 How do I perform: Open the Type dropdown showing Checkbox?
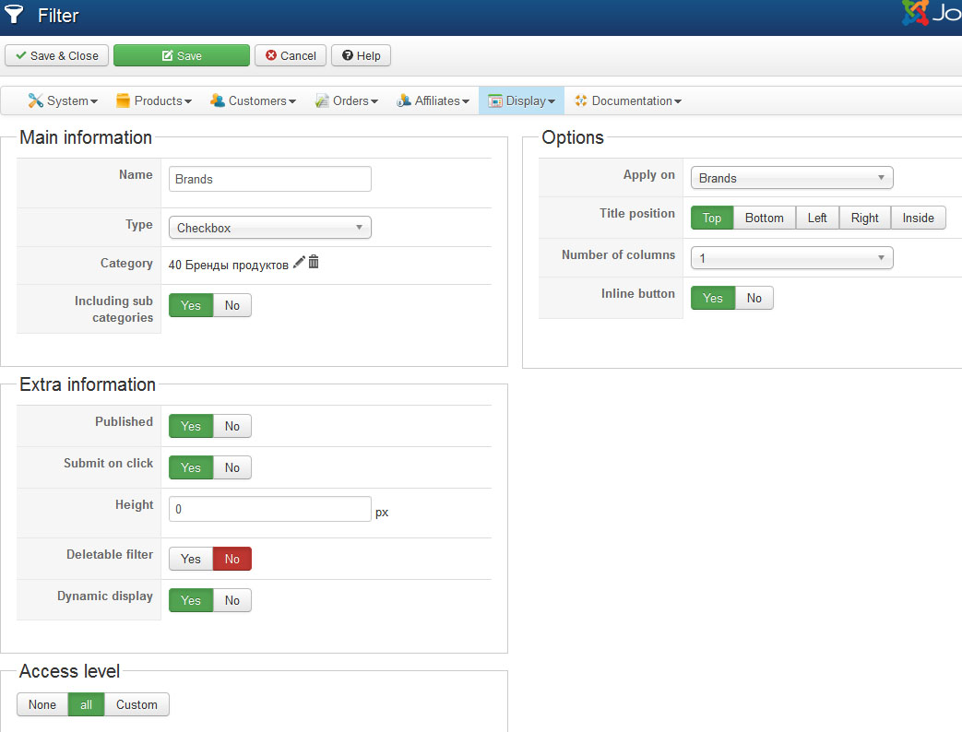[x=270, y=228]
